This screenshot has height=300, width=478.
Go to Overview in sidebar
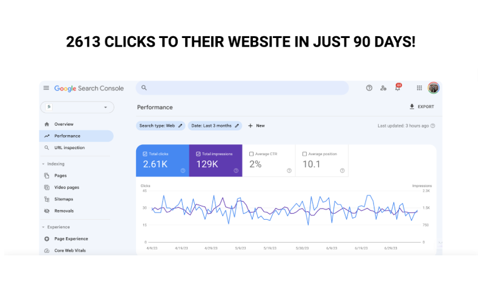click(64, 124)
